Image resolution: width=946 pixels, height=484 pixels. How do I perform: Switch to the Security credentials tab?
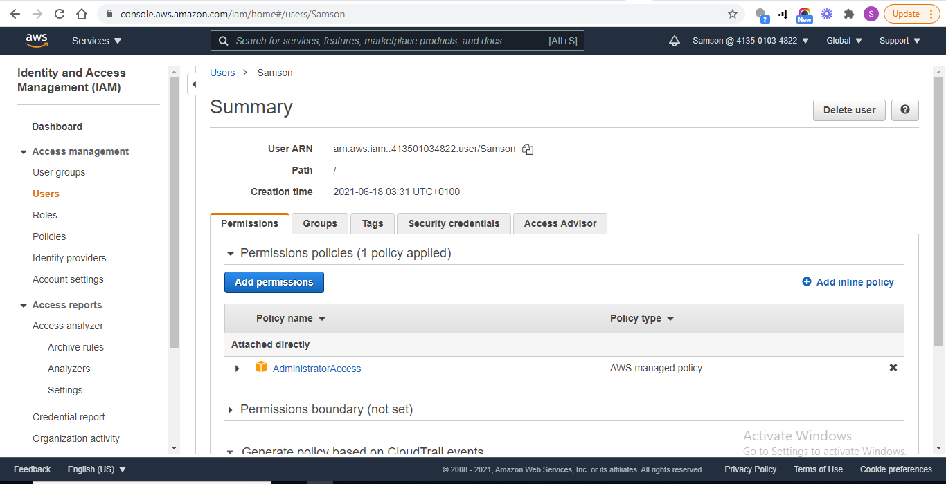453,223
